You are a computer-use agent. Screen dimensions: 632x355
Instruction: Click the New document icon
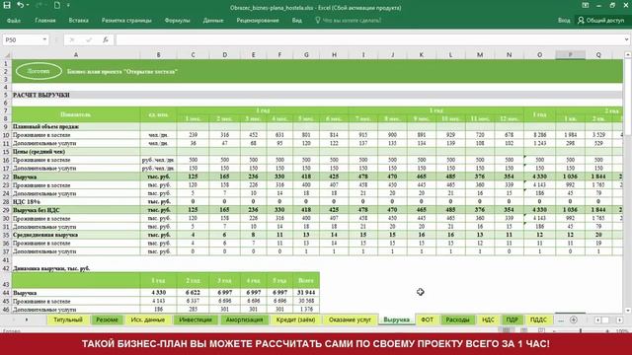[57, 5]
